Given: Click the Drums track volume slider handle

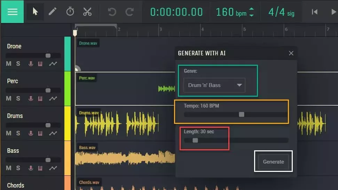Looking at the screenshot, I should 48,125.
